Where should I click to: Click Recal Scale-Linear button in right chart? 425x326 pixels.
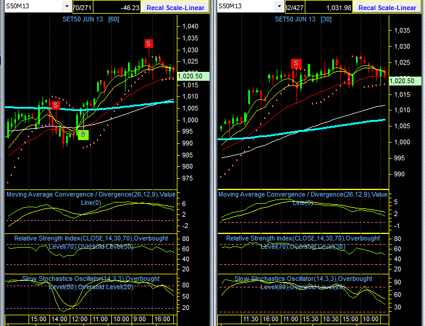coord(387,8)
